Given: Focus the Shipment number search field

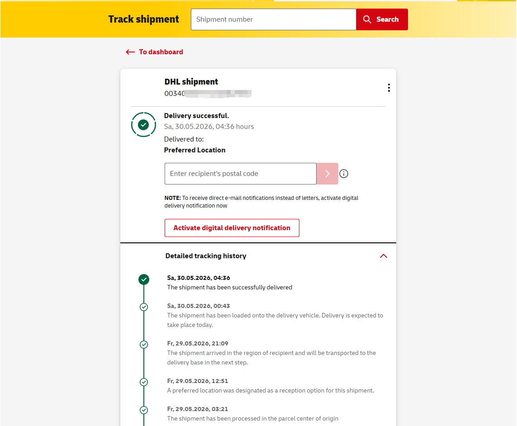Looking at the screenshot, I should point(274,19).
